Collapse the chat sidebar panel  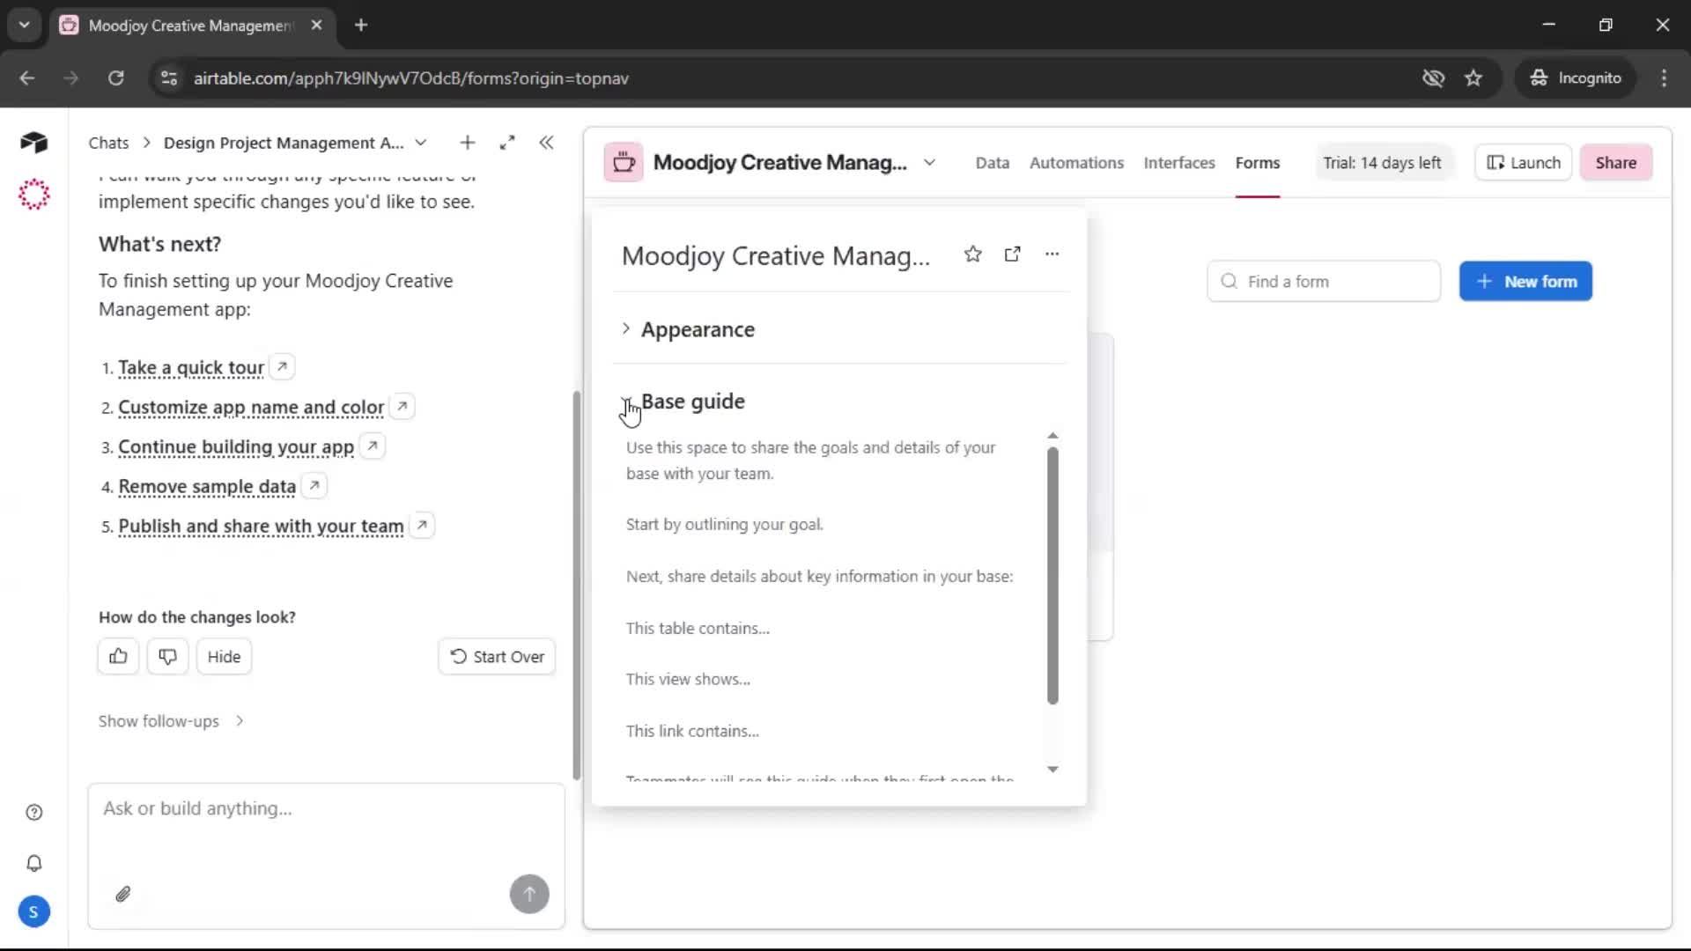click(x=546, y=143)
